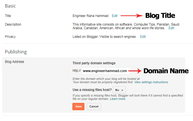Save the blog address settings

click(x=79, y=107)
